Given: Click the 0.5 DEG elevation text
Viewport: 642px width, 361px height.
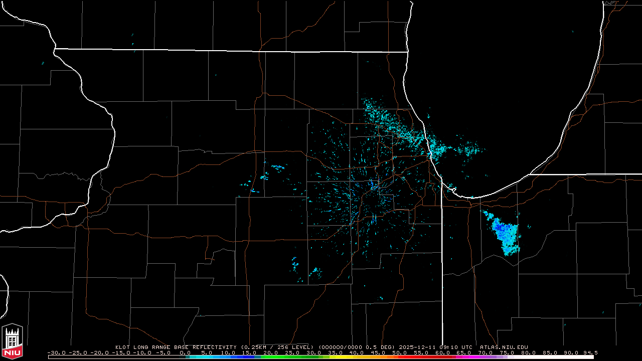Looking at the screenshot, I should point(381,347).
